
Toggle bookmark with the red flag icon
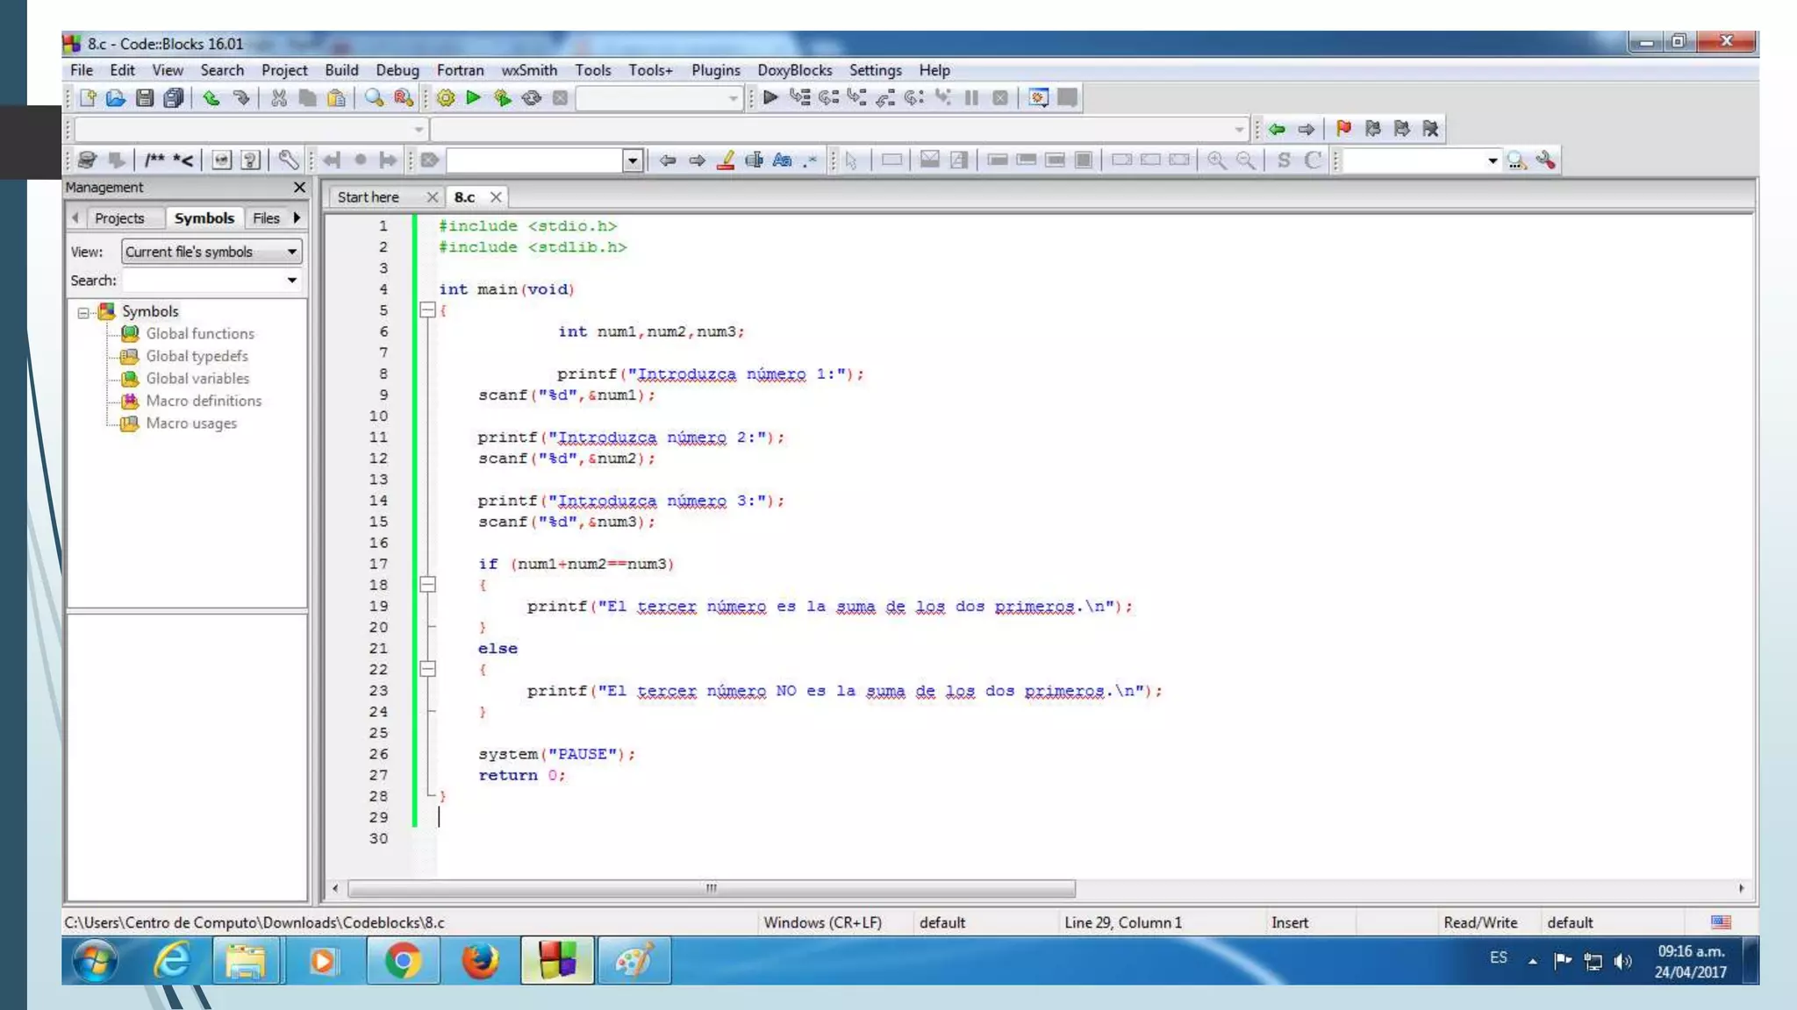1343,129
